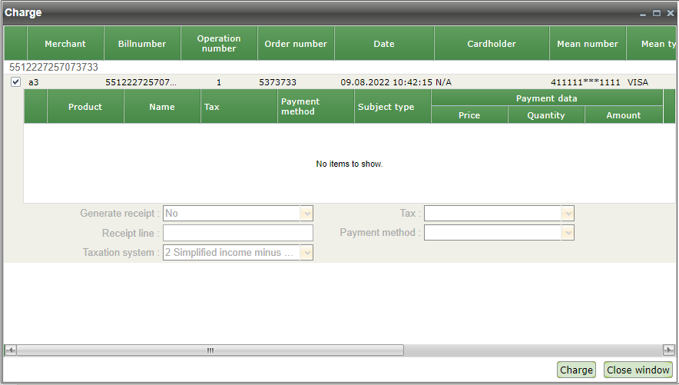Open the Generate receipt dropdown
This screenshot has width=679, height=385.
click(306, 214)
